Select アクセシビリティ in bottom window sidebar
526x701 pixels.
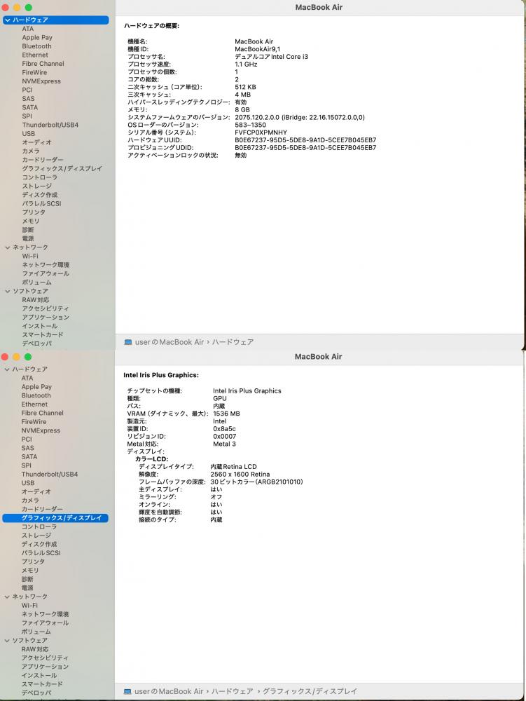[x=45, y=658]
